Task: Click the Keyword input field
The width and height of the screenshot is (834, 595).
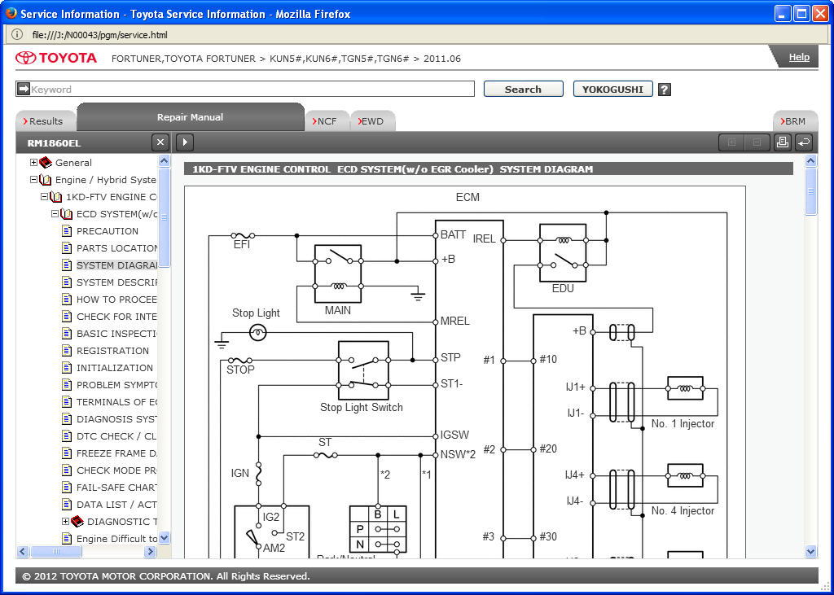Action: [252, 89]
